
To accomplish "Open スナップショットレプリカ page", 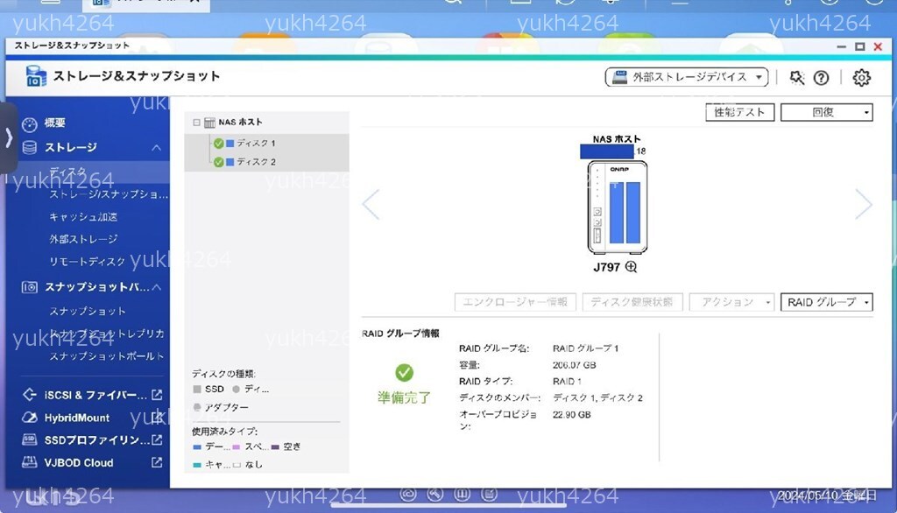I will click(106, 334).
